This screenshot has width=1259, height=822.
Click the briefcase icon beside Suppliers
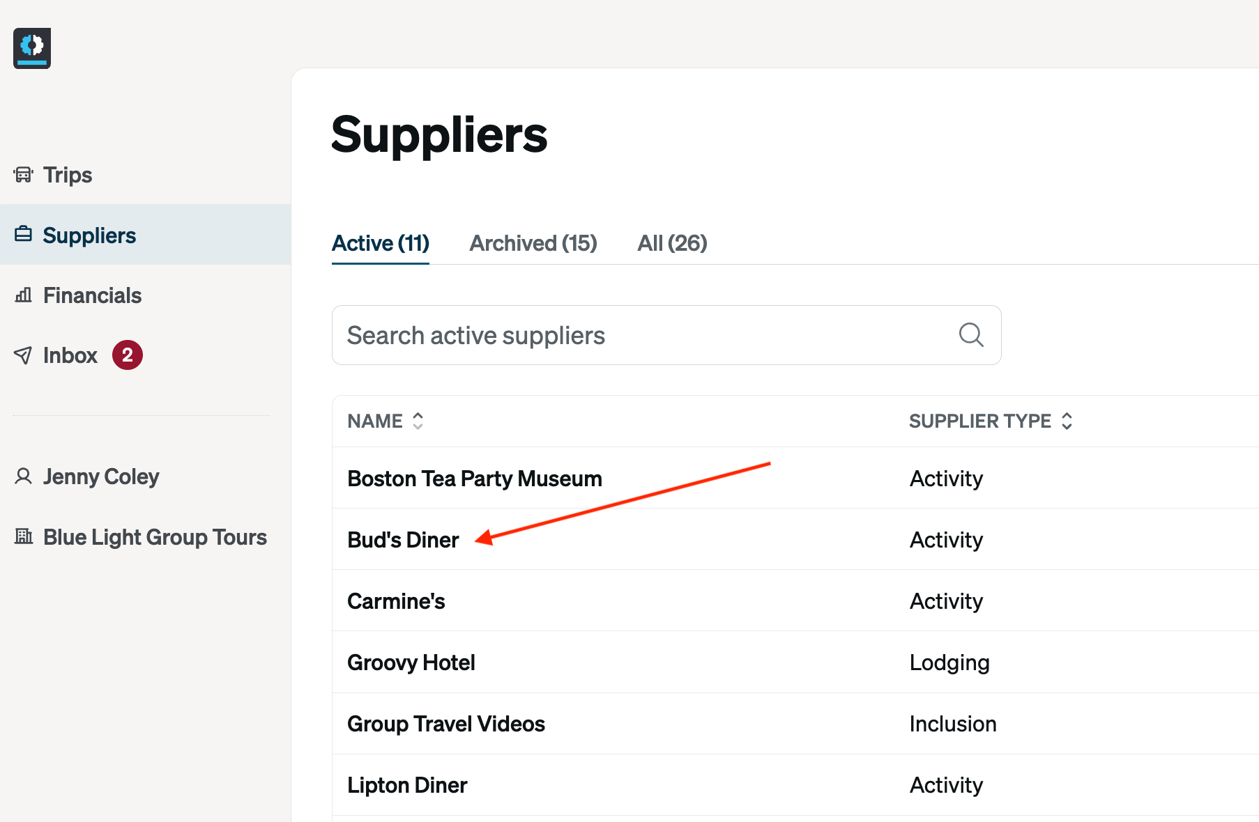click(24, 234)
